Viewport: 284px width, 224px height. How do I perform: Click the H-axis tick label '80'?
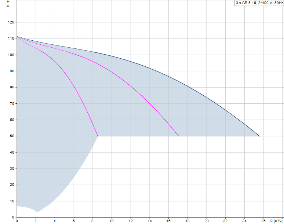click(12, 87)
